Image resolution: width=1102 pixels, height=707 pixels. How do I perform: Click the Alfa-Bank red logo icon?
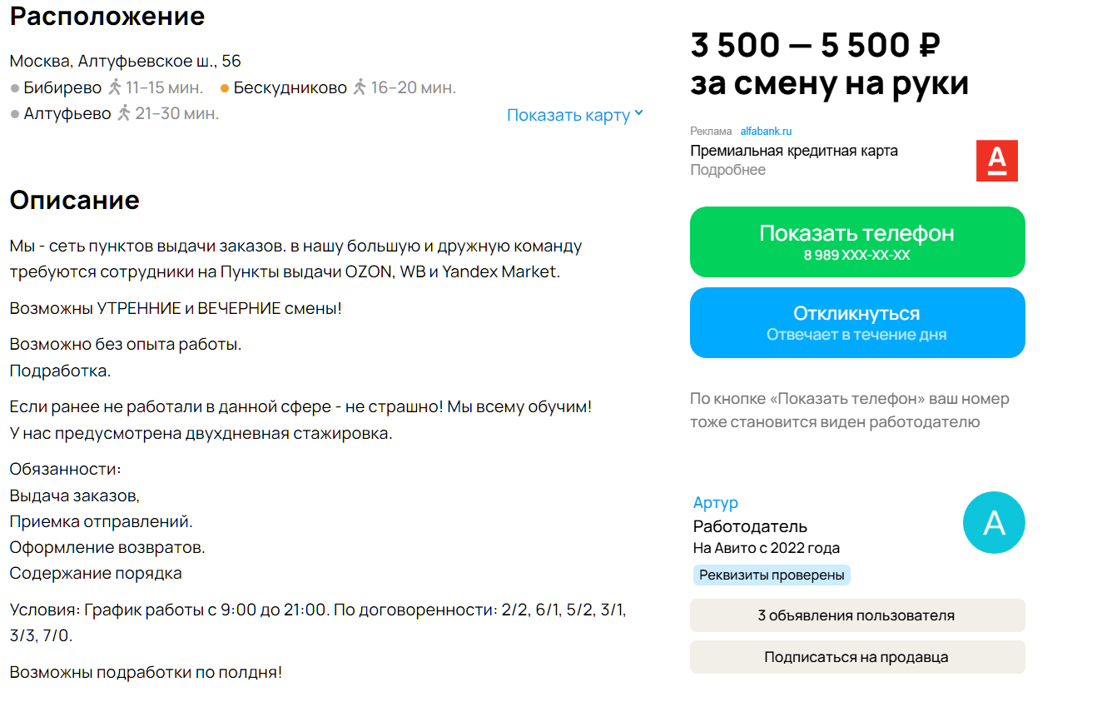pos(996,161)
